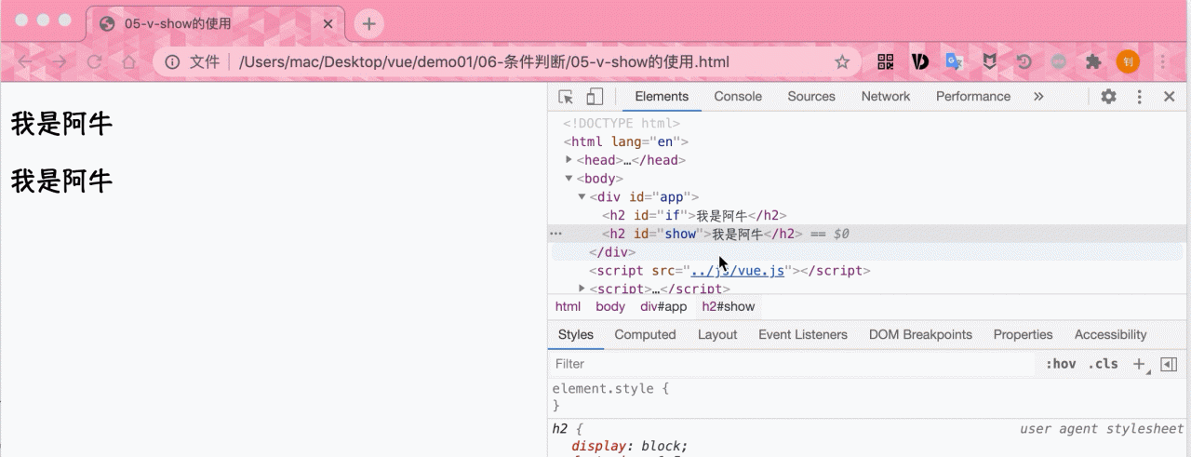
Task: Open the Accessibility tab
Action: [x=1110, y=335]
